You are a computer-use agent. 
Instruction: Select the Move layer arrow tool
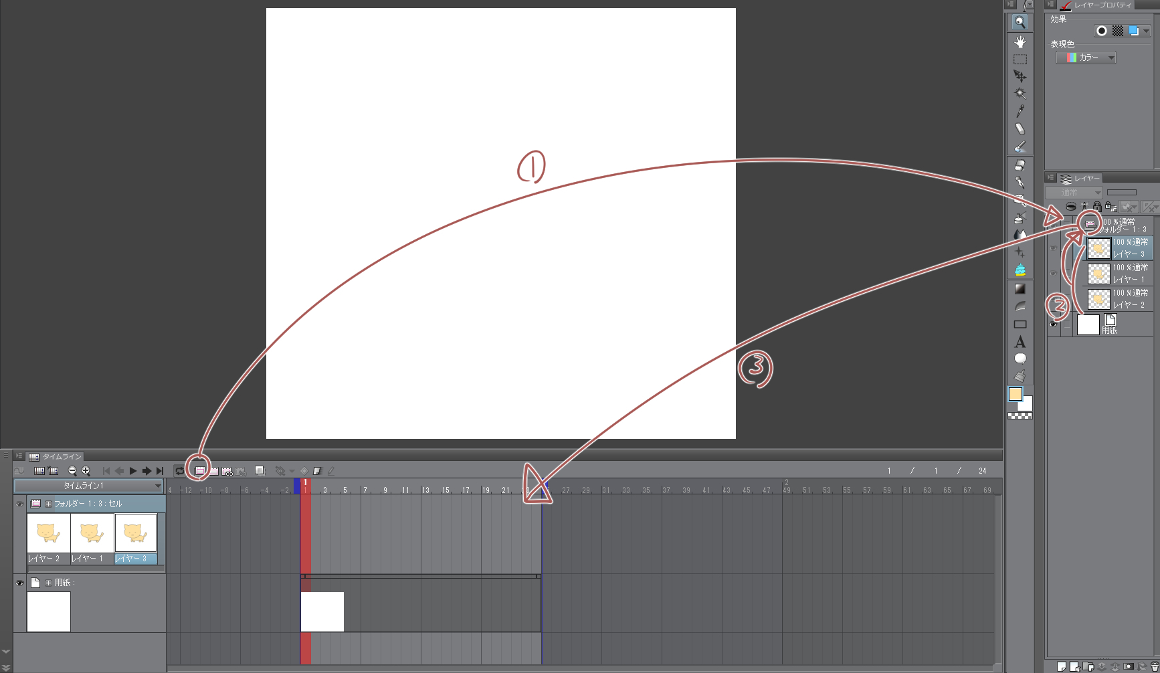tap(1020, 76)
